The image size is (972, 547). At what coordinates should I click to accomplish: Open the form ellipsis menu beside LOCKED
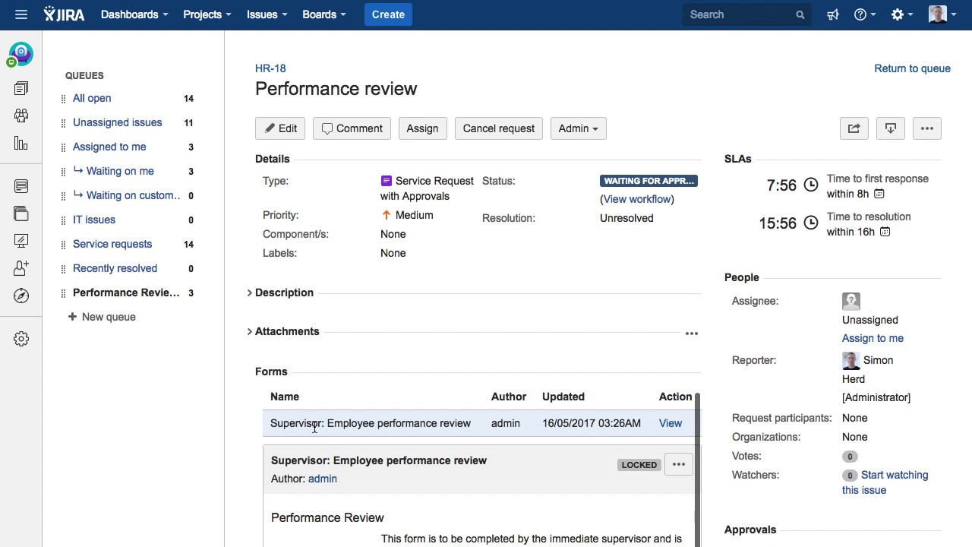[x=679, y=464]
